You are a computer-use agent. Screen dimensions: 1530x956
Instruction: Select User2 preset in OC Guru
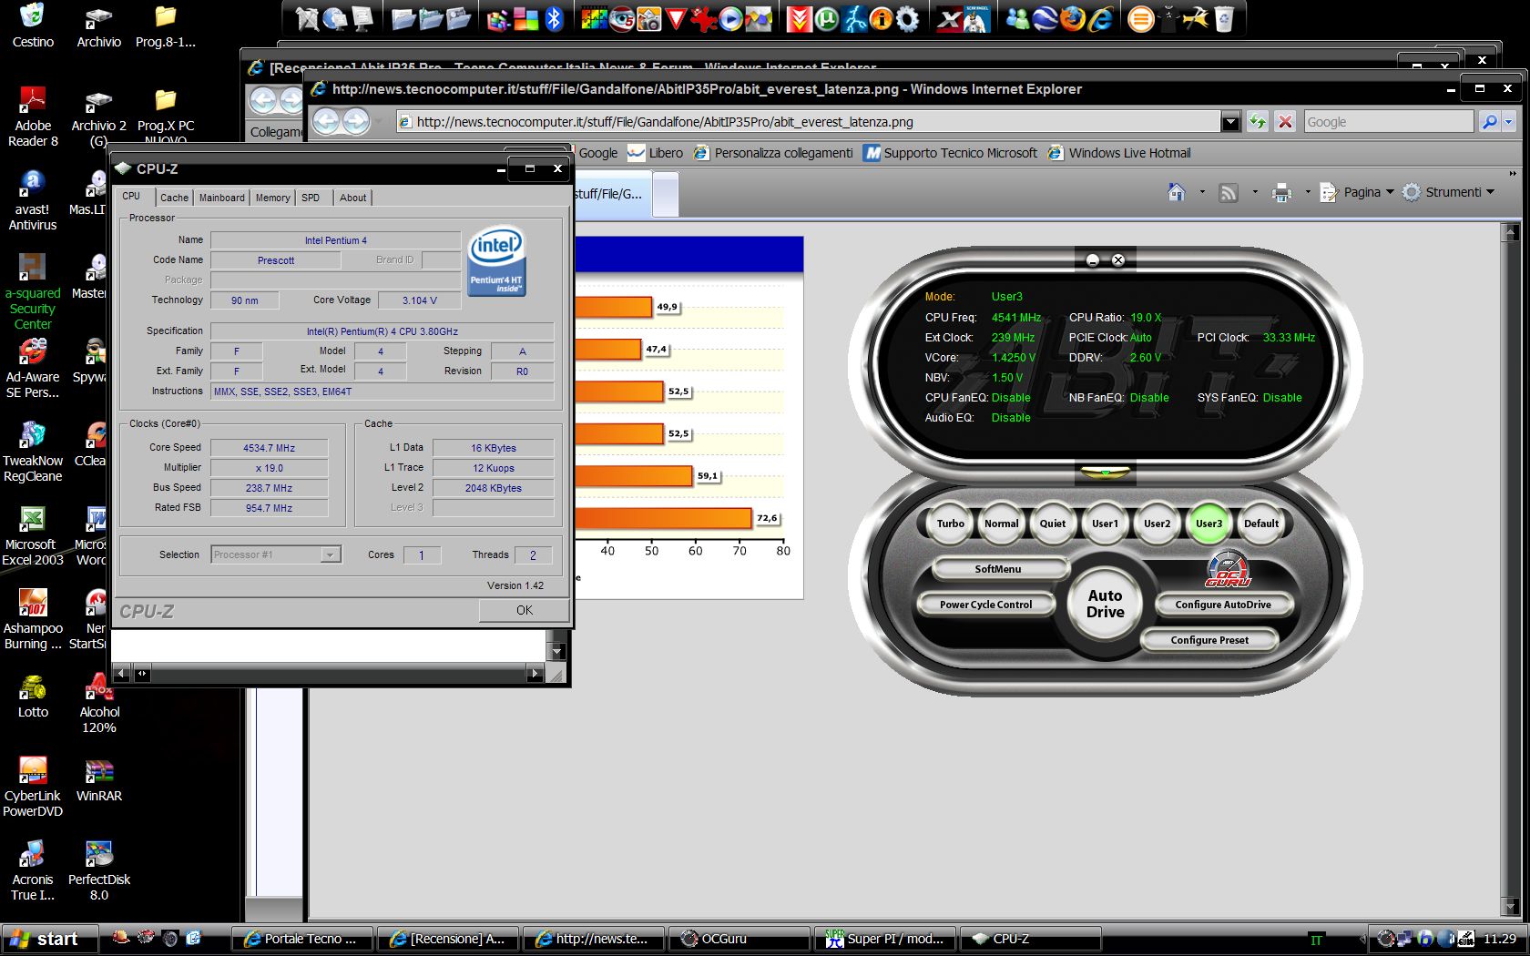click(x=1157, y=524)
